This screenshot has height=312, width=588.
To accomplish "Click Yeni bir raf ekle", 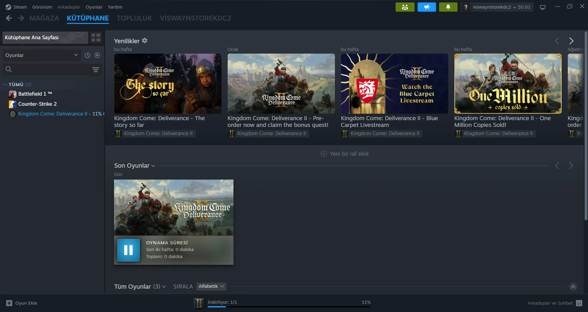I will pos(345,154).
